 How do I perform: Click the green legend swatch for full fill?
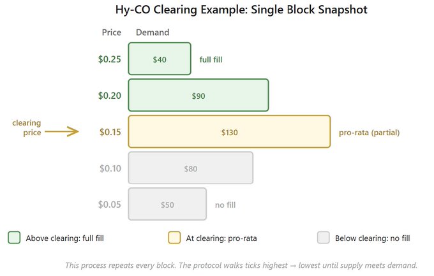point(15,238)
